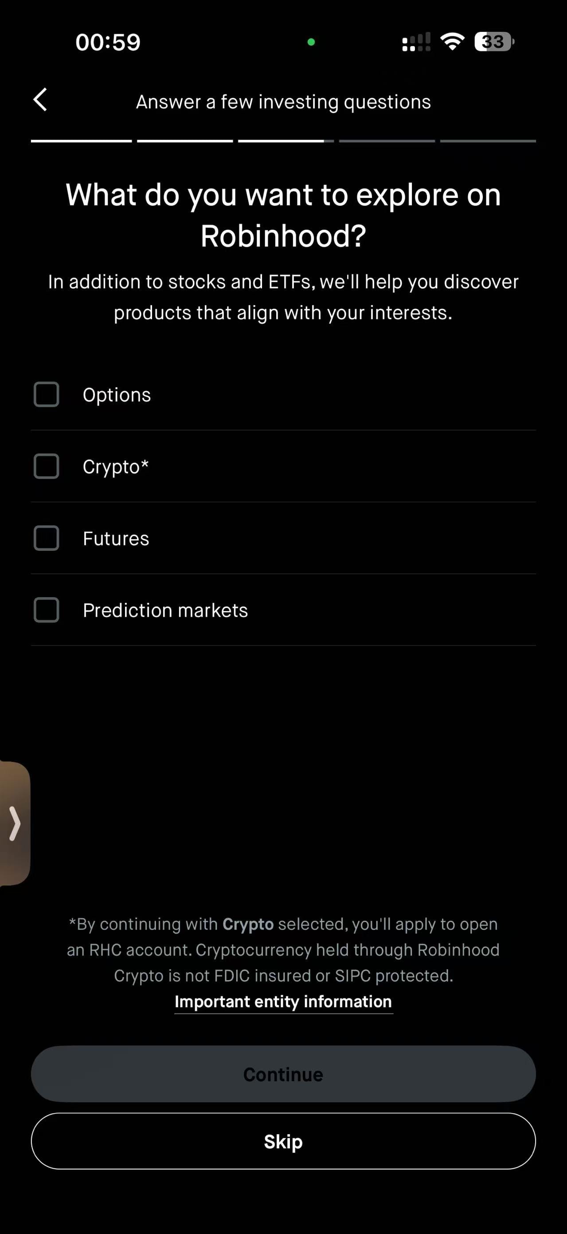Tap the Prediction markets label text
The height and width of the screenshot is (1234, 567).
click(165, 610)
